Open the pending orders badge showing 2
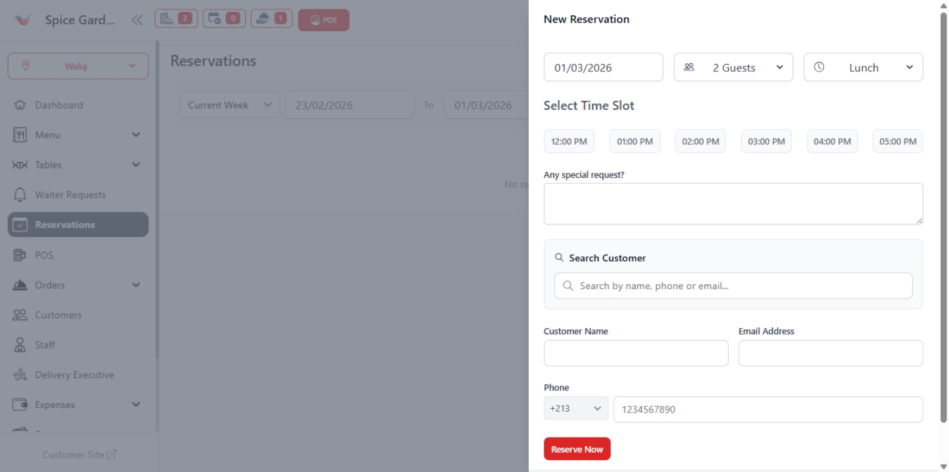The image size is (949, 472). point(176,19)
